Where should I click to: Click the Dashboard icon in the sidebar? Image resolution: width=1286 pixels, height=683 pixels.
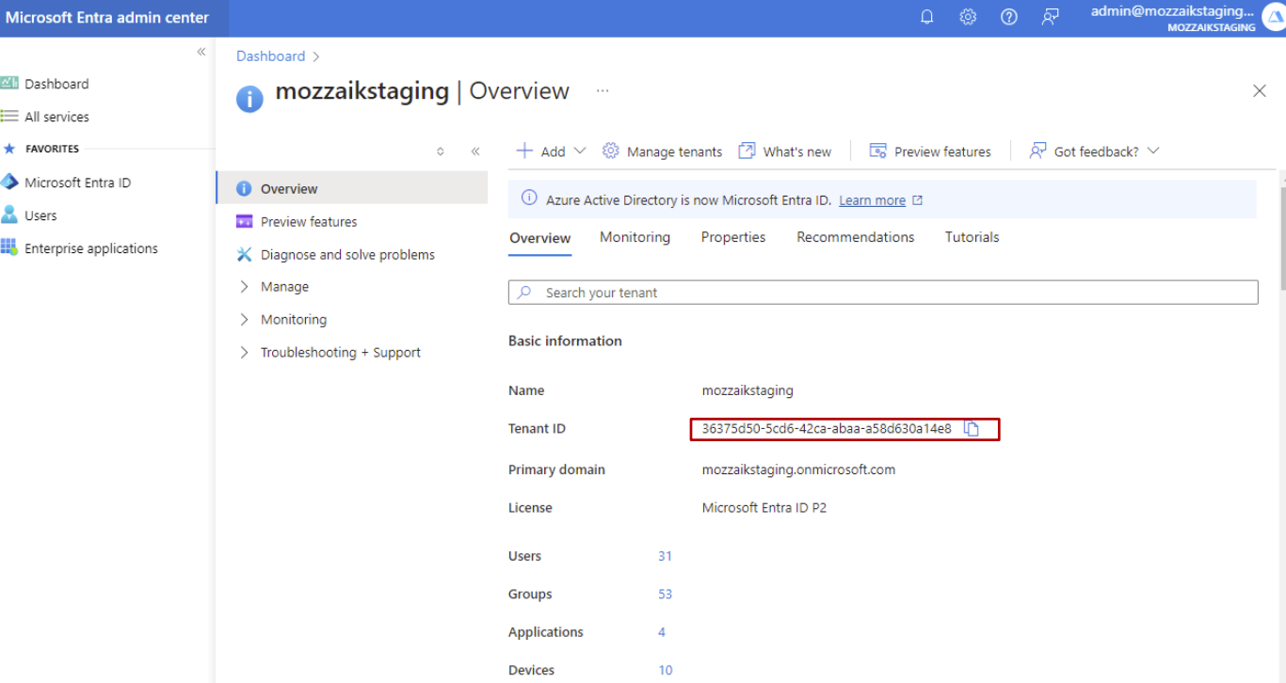9,83
